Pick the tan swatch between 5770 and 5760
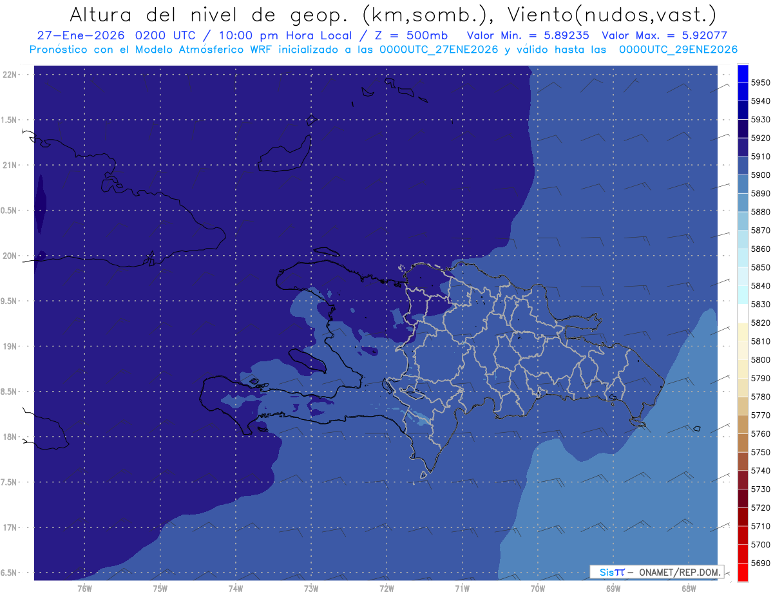The width and height of the screenshot is (773, 597). click(743, 425)
